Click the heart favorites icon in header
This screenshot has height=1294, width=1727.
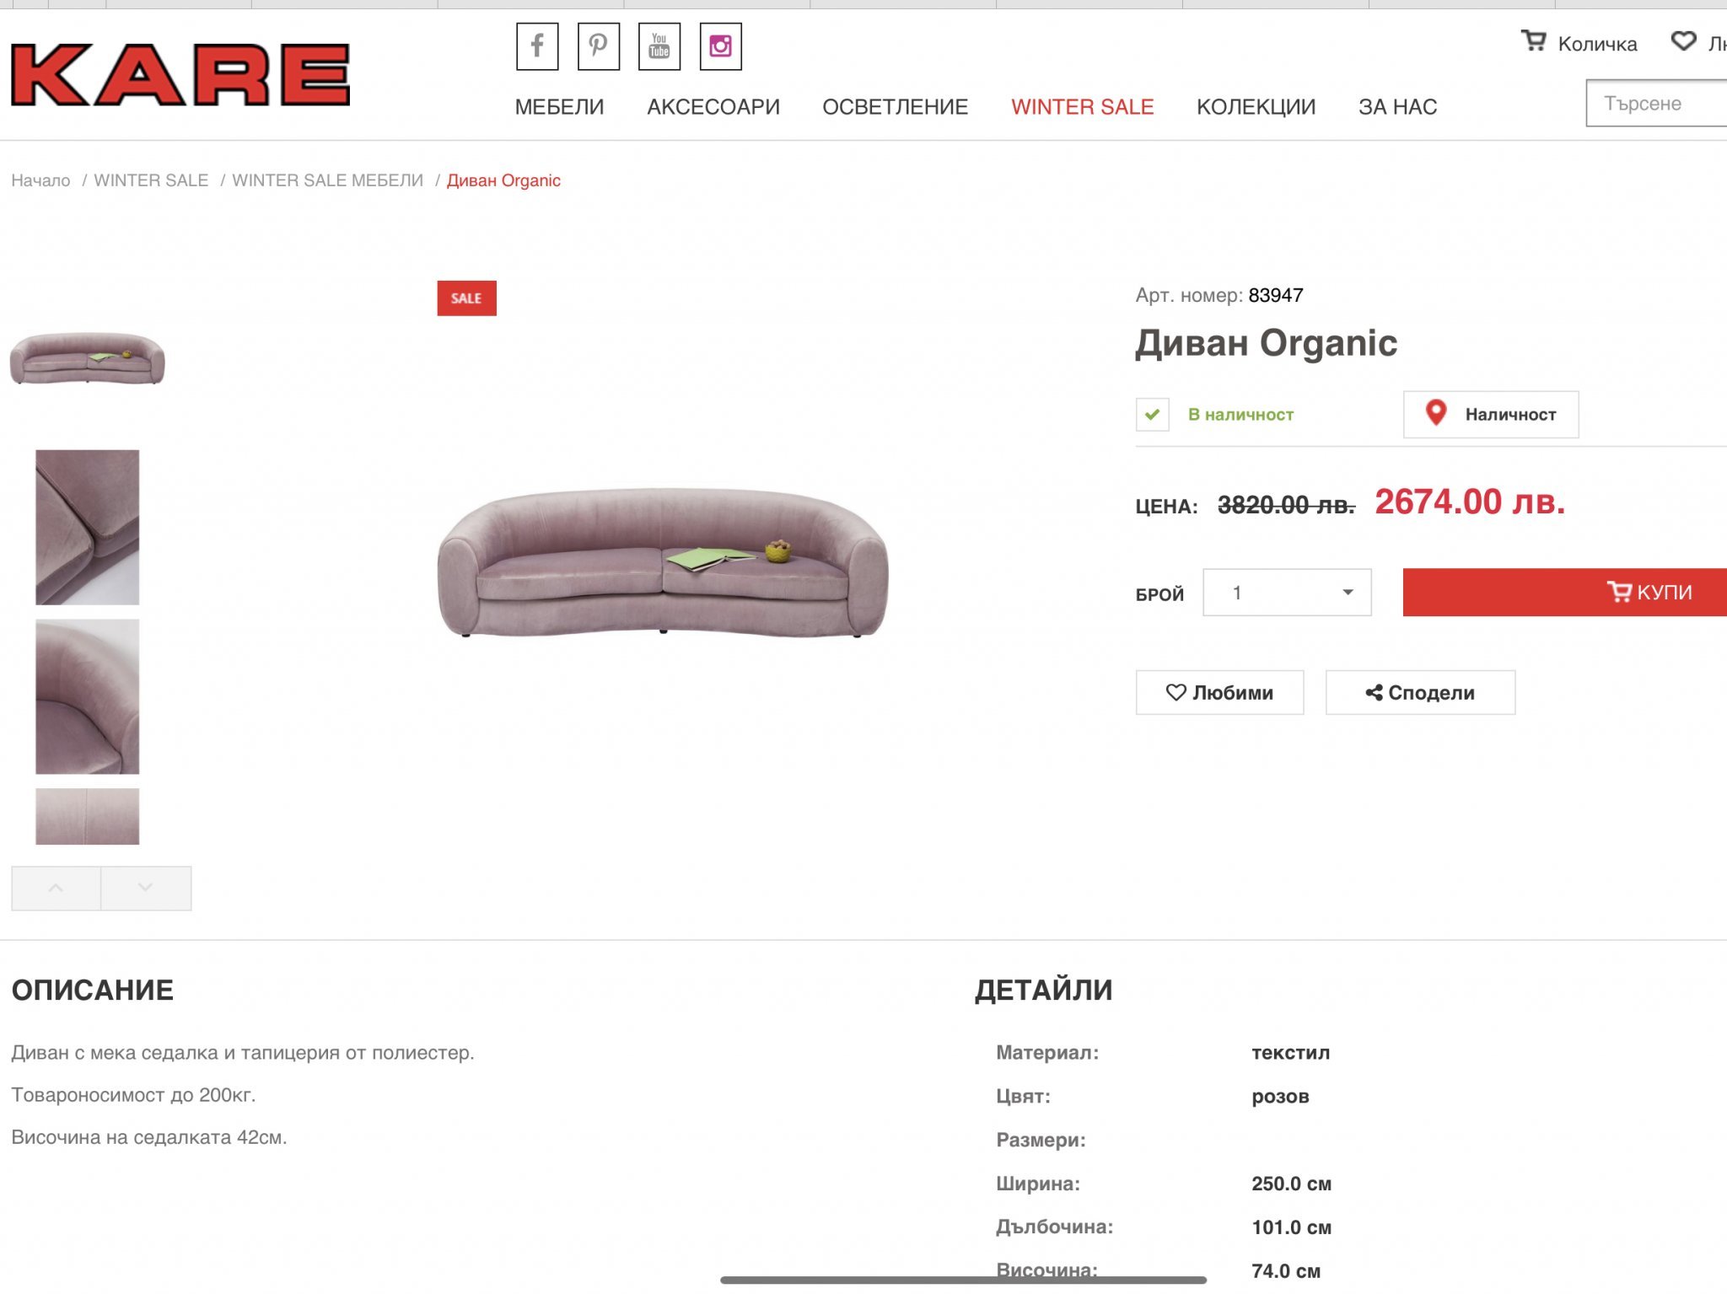click(1683, 41)
